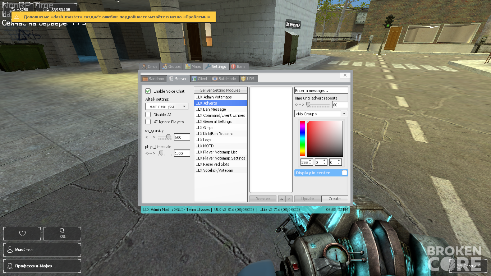Viewport: 491px width, 276px height.
Task: Select ULX Ban Message module
Action: 221,109
